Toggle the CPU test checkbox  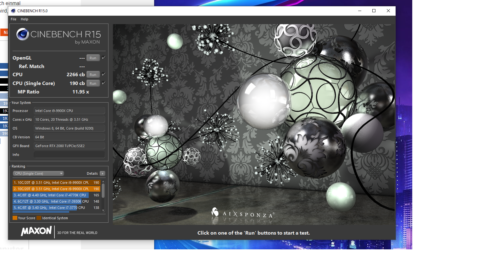pos(103,74)
